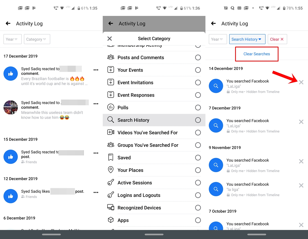Go back from the left Activity Log screen
Viewport: 308px width, 239px height.
tap(8, 24)
